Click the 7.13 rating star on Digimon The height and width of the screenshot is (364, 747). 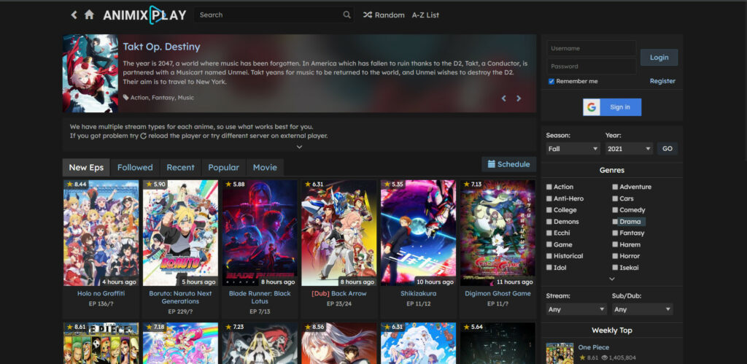466,184
